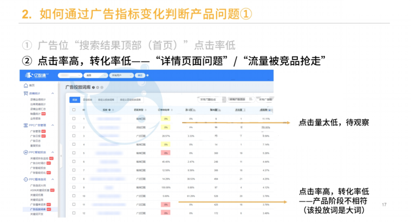Click the 店铺统计 shop statistics icon
Image resolution: width=411 pixels, height=222 pixels.
pyautogui.click(x=26, y=93)
